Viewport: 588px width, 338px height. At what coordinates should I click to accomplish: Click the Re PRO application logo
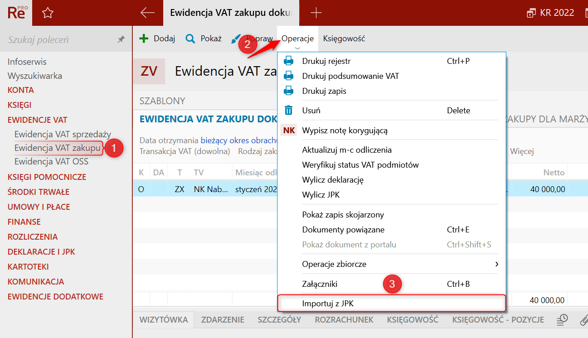[17, 13]
